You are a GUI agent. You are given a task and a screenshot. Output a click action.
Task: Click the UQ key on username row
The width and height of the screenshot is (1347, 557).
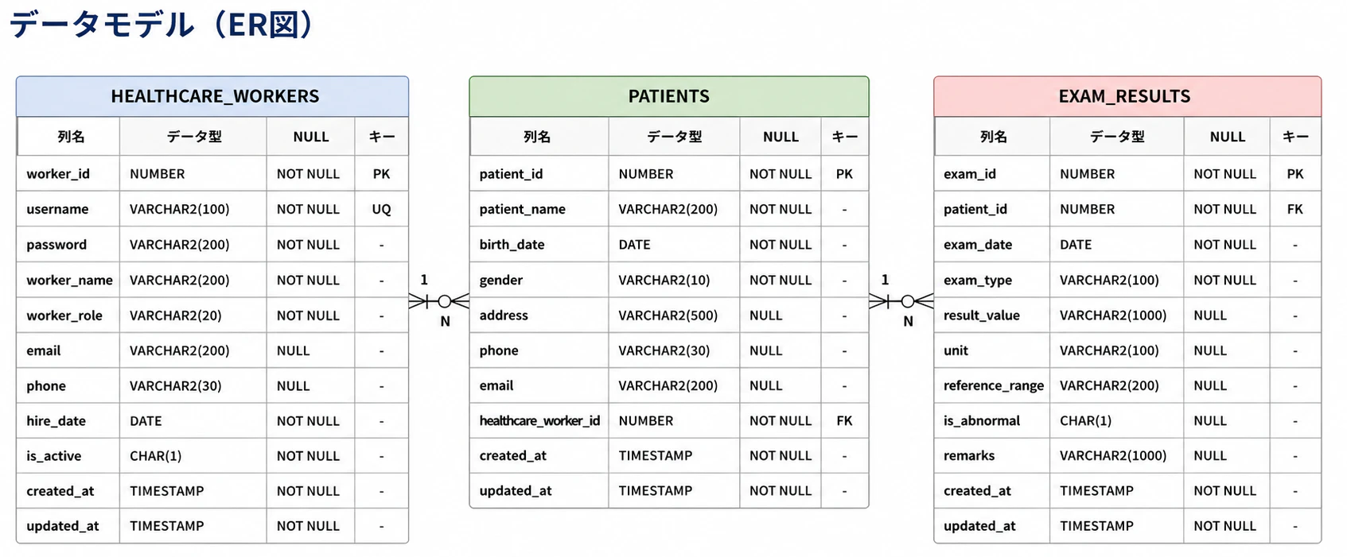click(x=381, y=209)
